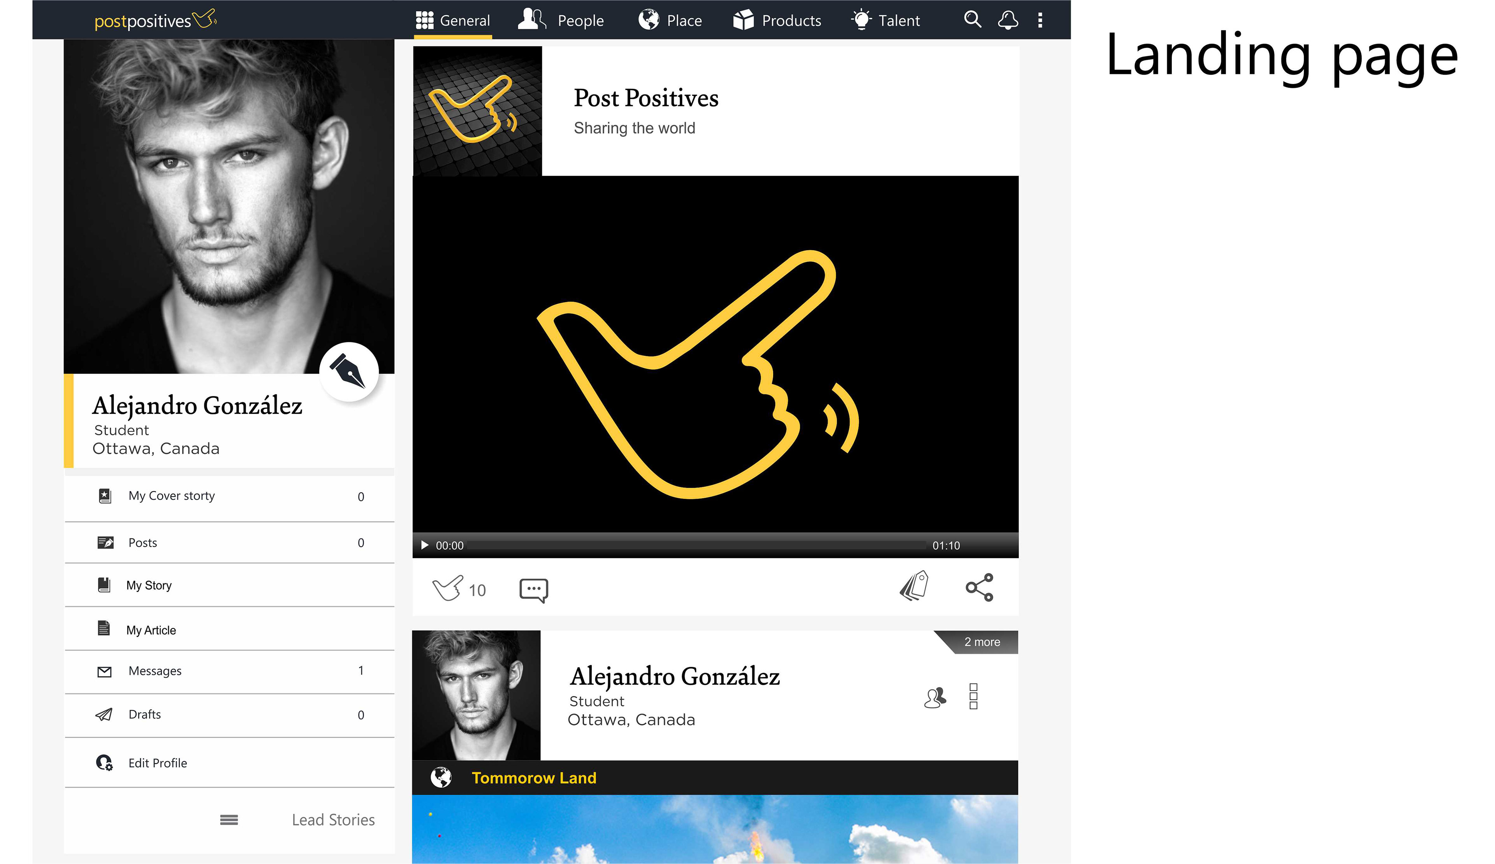1495x864 pixels.
Task: Like the video with the thumbs hand icon
Action: point(447,589)
